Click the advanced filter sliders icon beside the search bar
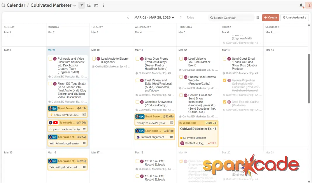 click(x=258, y=18)
